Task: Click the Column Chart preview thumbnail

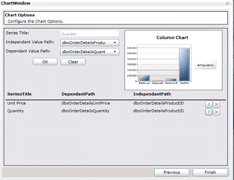Action: (x=173, y=60)
